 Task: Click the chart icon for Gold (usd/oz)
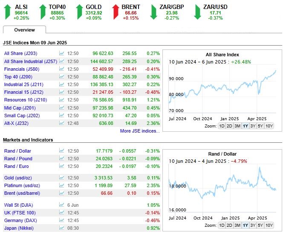point(62,177)
